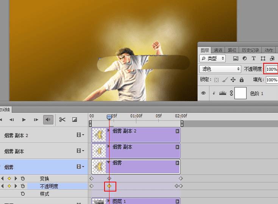Open 图层 1 clip motion flyout
The image size is (278, 204).
[x=177, y=201]
